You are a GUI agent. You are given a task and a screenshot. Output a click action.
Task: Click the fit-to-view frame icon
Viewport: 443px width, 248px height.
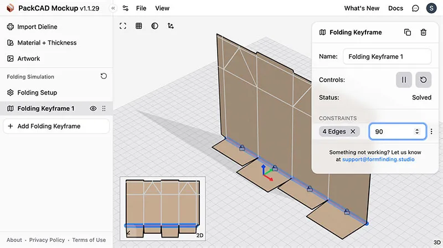(123, 26)
